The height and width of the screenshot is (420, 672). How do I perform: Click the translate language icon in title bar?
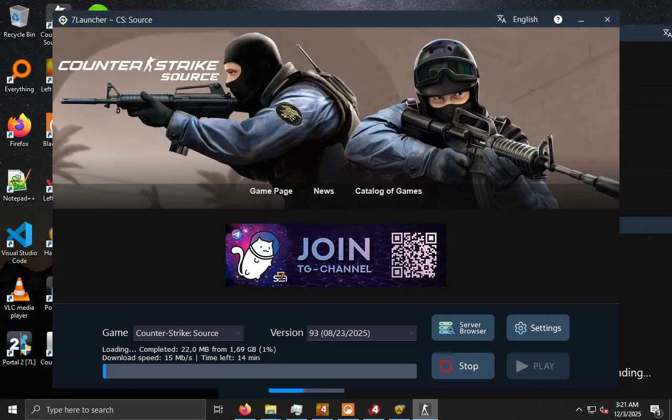coord(501,19)
